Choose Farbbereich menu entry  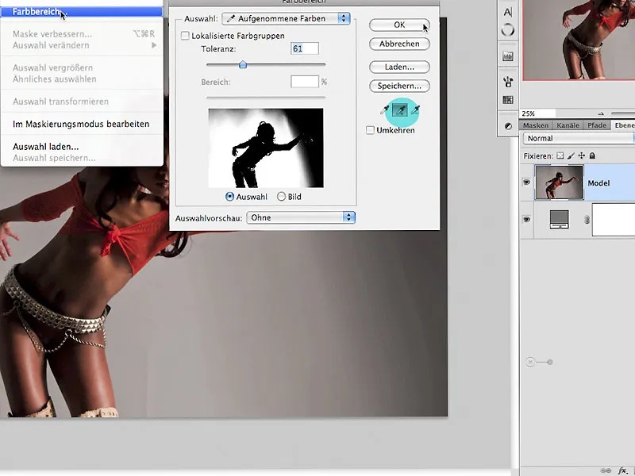click(x=82, y=11)
